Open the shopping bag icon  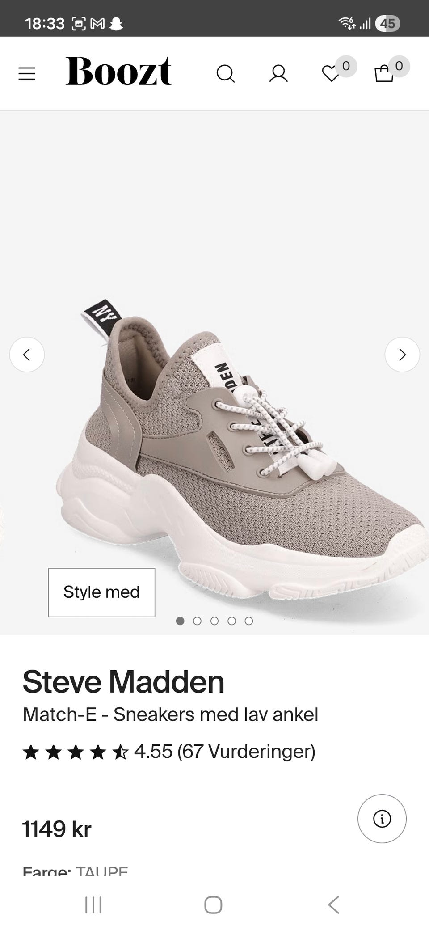[x=384, y=73]
